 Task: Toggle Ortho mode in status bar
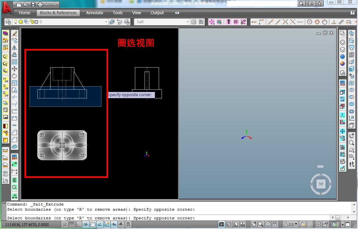pos(78,224)
